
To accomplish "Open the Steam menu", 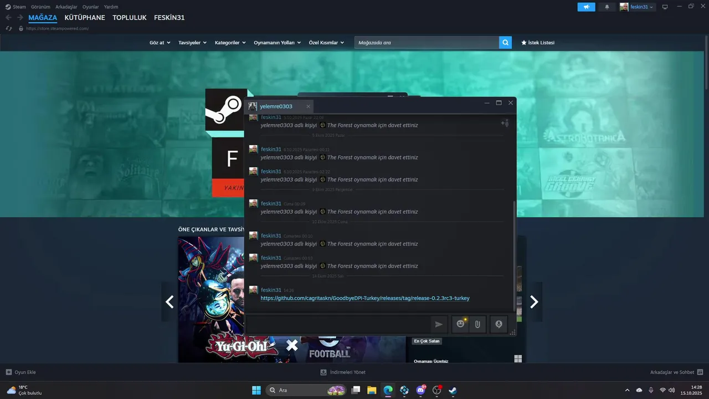I will pyautogui.click(x=16, y=7).
